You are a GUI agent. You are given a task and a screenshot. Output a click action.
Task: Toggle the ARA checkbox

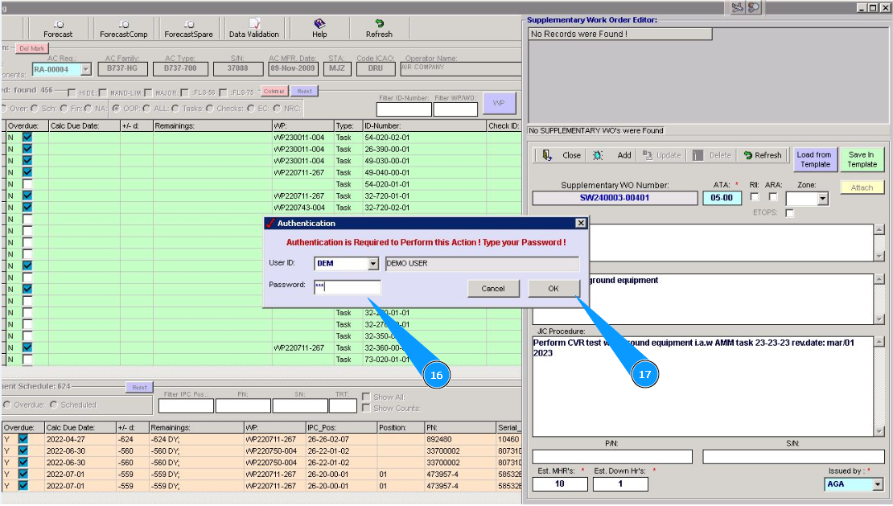(x=773, y=197)
